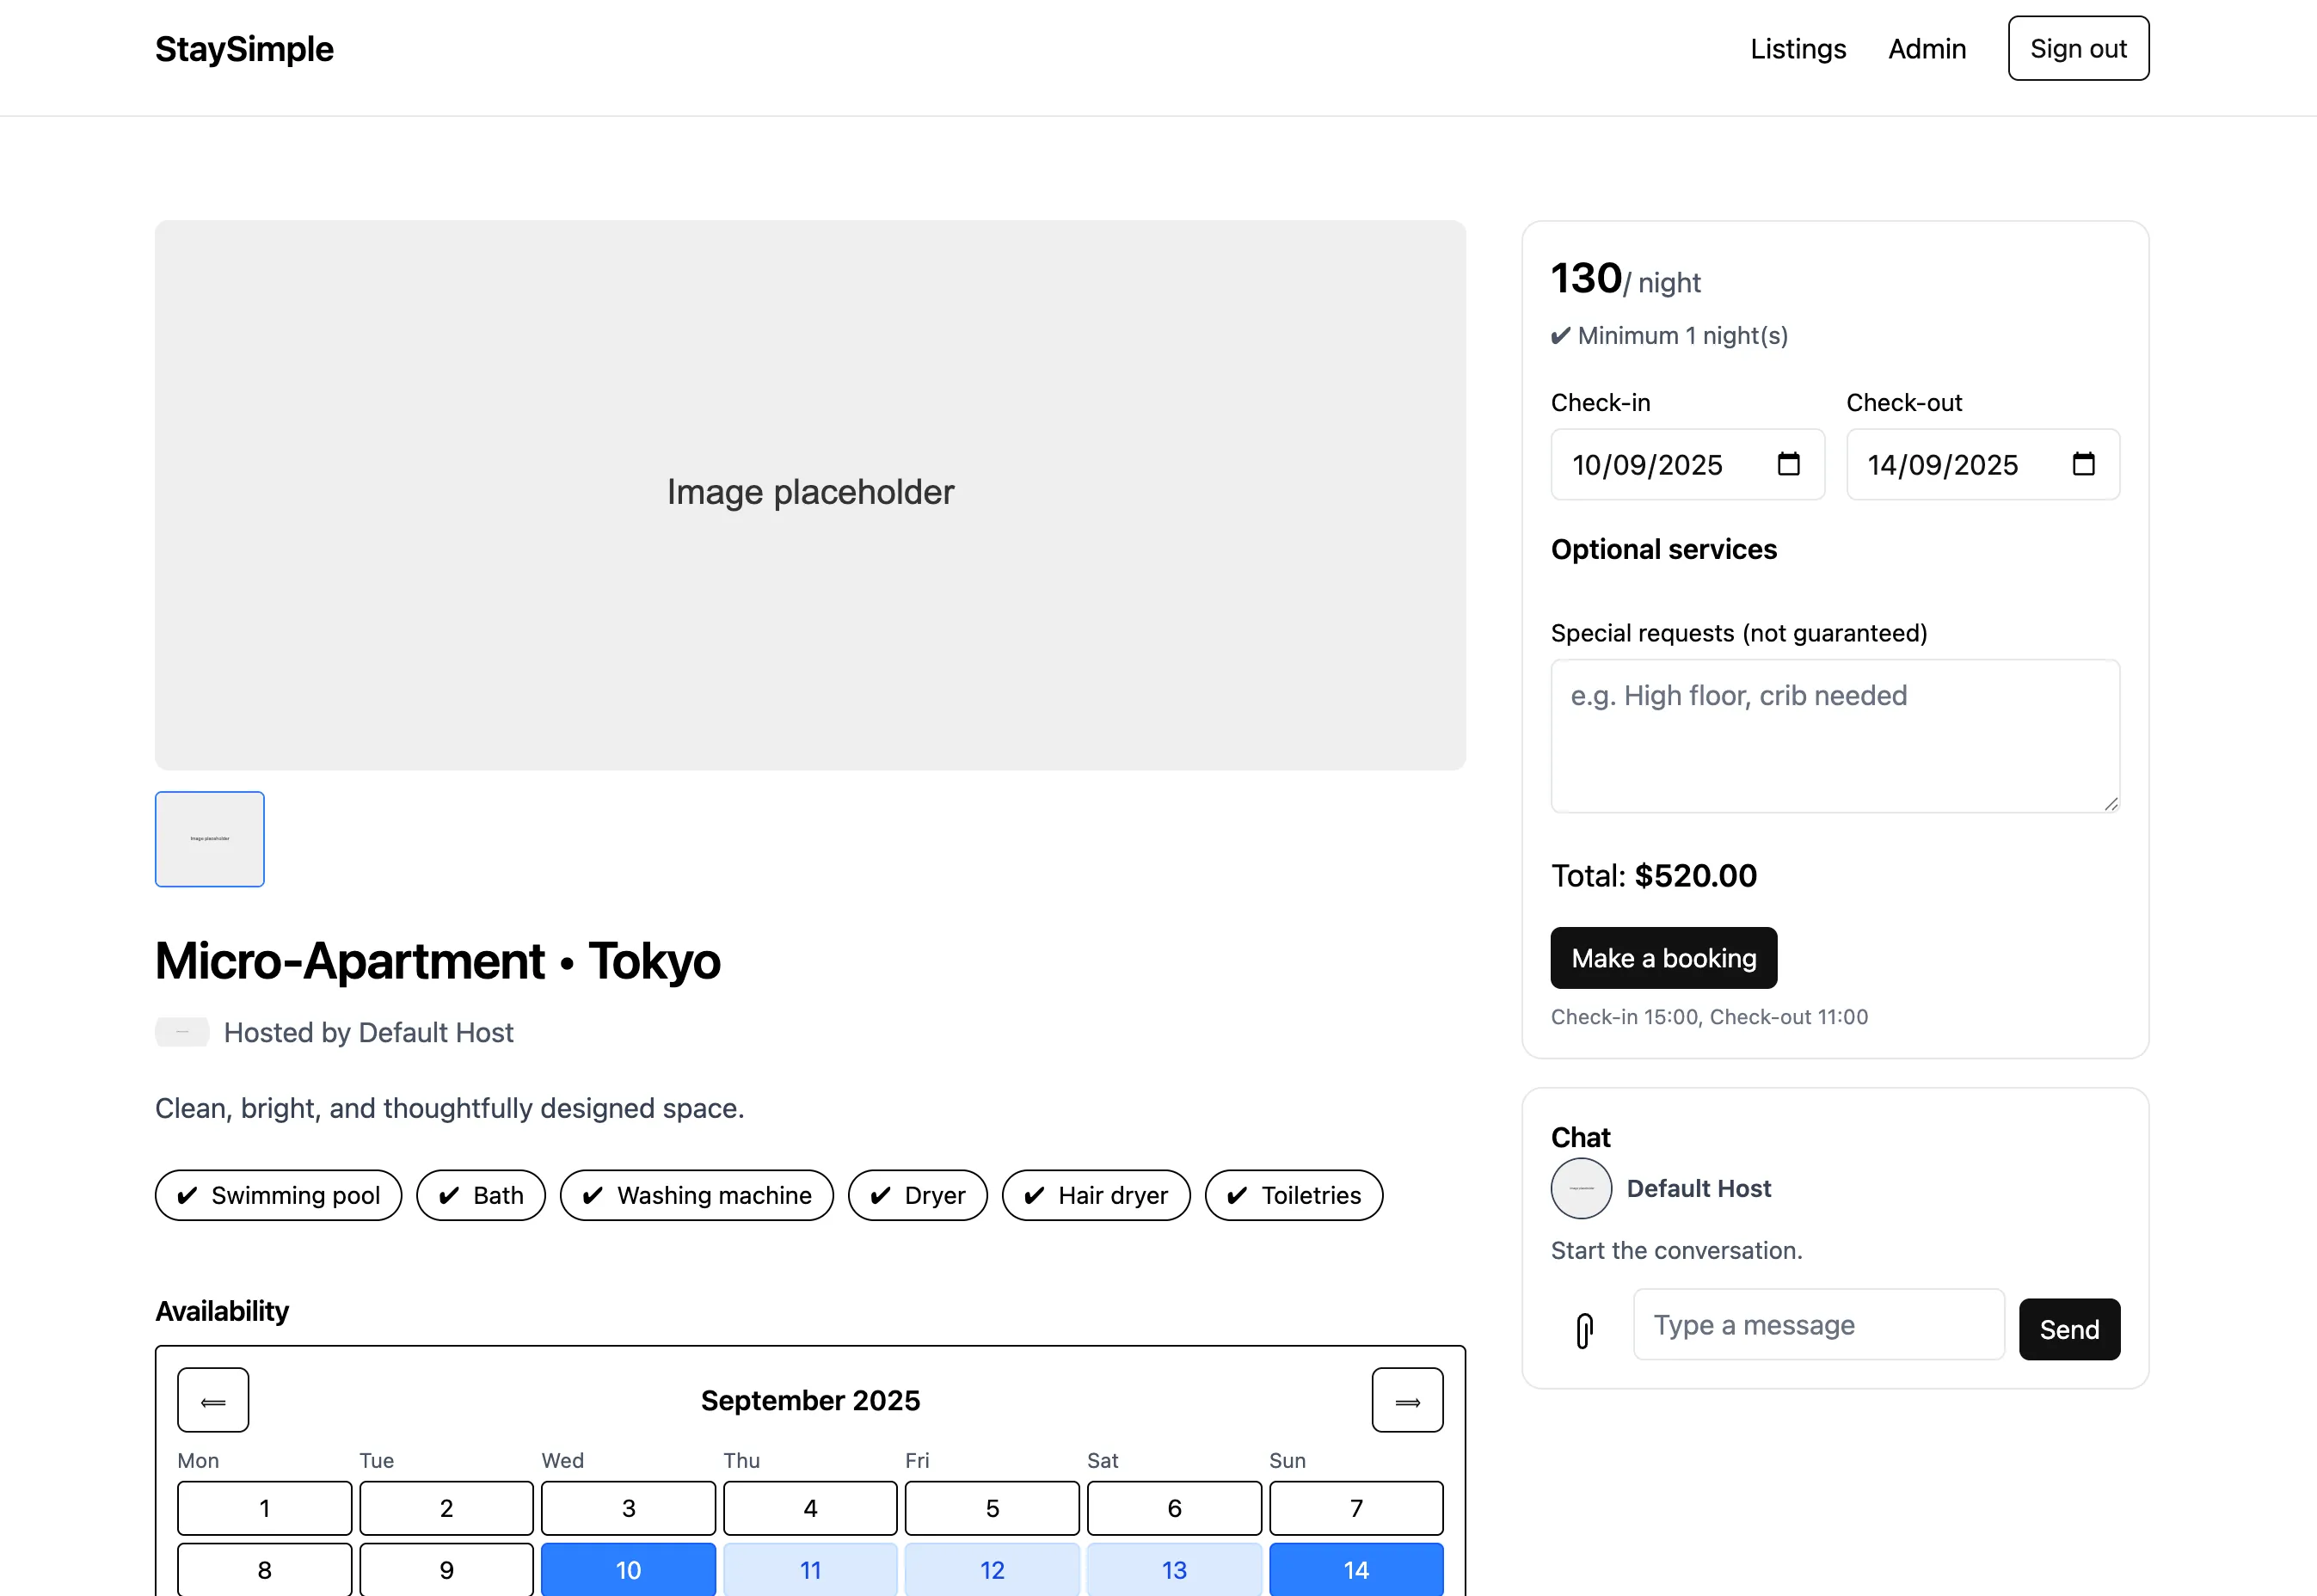Select September 2 in availability calendar
Viewport: 2317px width, 1596px height.
pos(446,1508)
